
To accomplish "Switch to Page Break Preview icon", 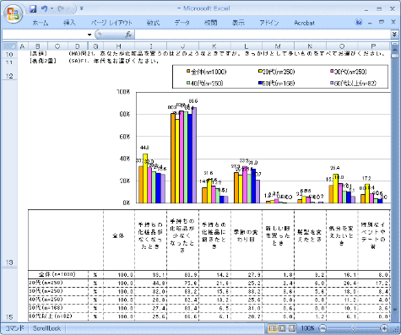I will [x=292, y=328].
